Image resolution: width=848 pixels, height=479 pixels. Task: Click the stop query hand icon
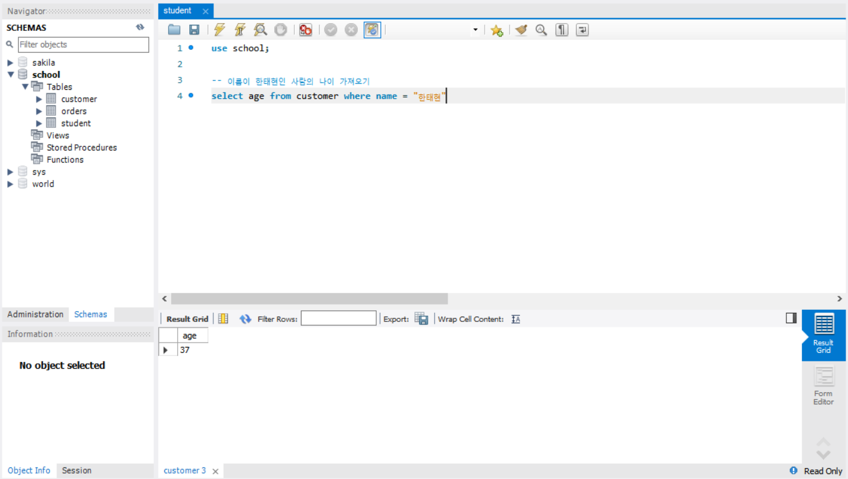[x=280, y=30]
